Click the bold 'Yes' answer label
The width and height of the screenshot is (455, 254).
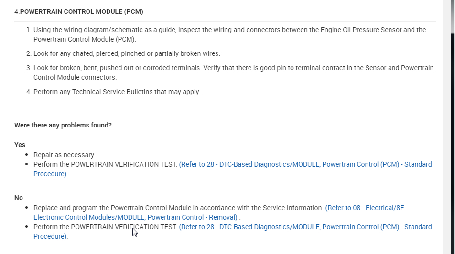coord(20,145)
